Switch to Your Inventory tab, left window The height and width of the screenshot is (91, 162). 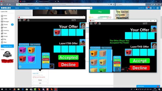tap(24, 44)
